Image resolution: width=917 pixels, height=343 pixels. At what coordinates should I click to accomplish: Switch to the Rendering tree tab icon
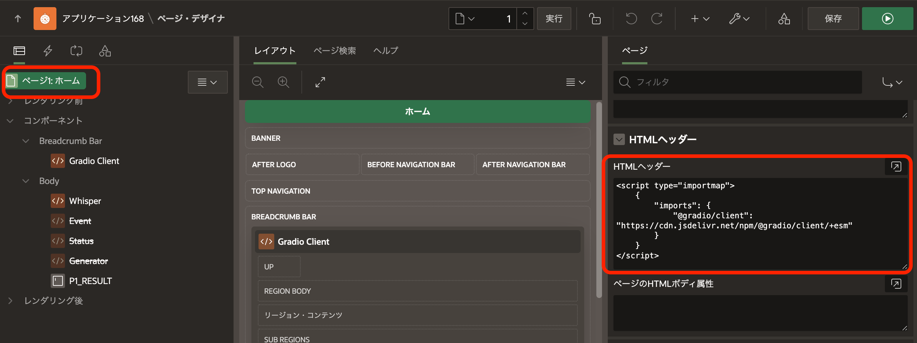pos(19,51)
